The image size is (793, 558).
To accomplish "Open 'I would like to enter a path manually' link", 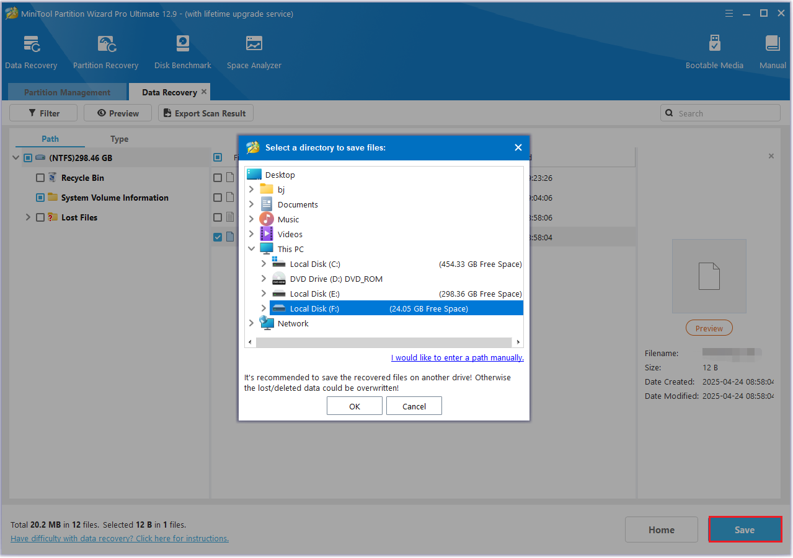I will pos(458,357).
